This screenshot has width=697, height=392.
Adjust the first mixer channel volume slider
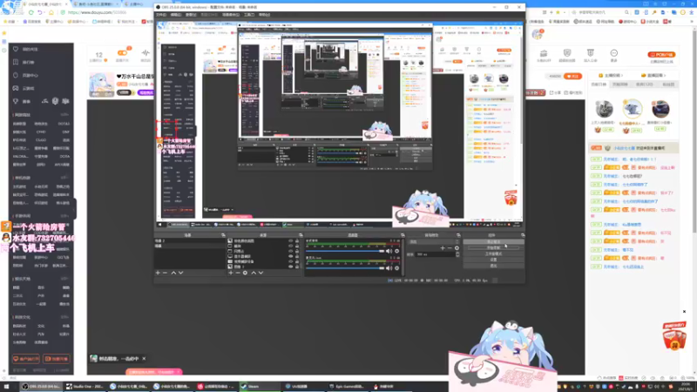345,251
